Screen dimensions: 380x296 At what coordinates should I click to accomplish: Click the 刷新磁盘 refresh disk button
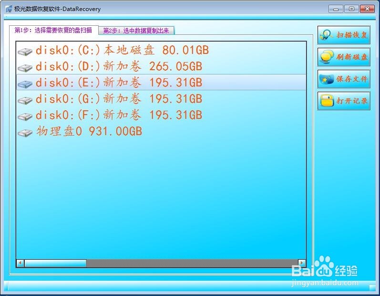point(344,57)
